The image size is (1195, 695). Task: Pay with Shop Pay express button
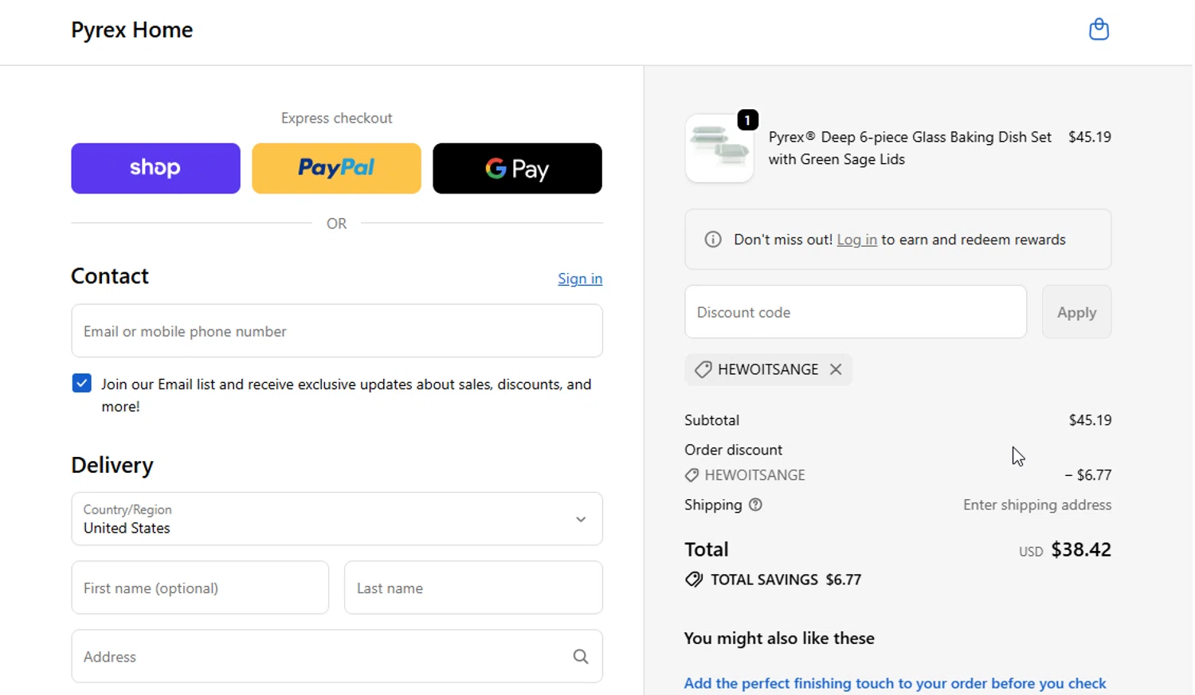coord(155,169)
